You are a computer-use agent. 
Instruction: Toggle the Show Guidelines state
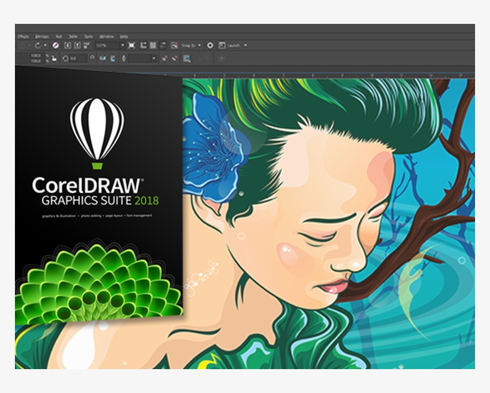click(164, 44)
